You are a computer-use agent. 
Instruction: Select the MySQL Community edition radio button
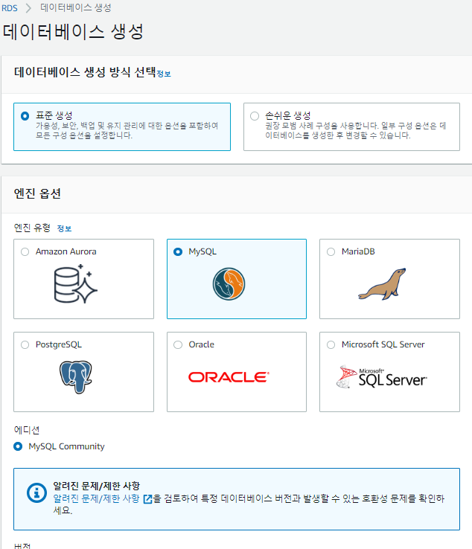(x=18, y=446)
